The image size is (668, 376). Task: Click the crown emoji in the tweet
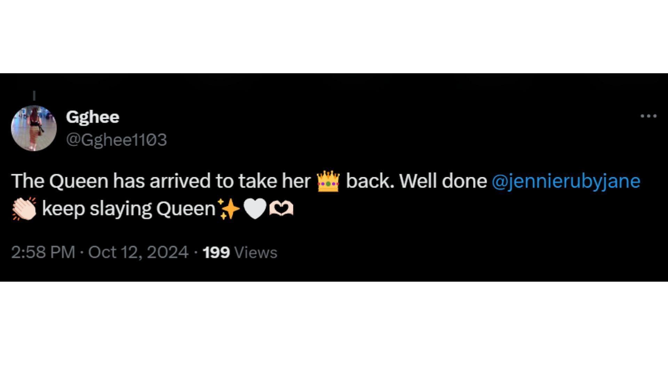[328, 181]
